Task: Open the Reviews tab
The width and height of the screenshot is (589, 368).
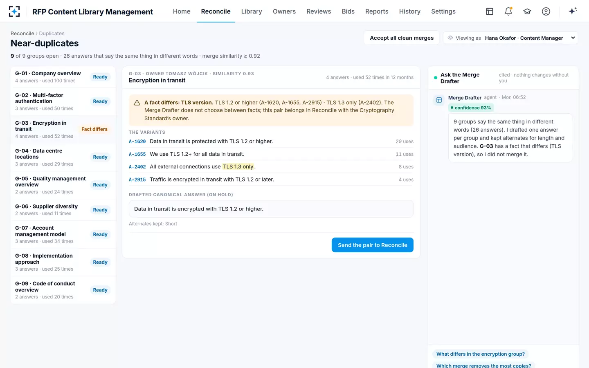Action: click(x=319, y=11)
